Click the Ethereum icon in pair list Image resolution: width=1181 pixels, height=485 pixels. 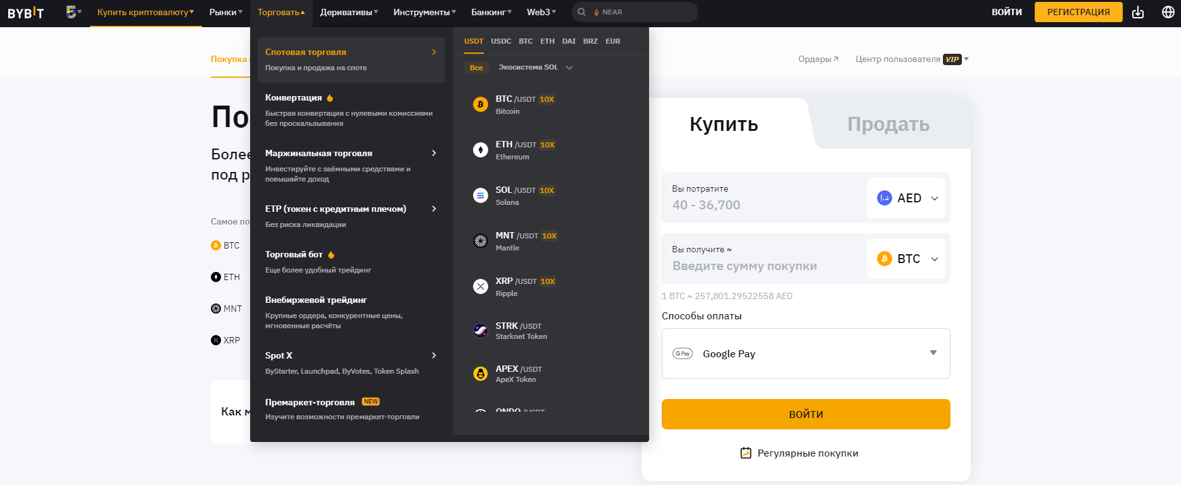pos(481,150)
